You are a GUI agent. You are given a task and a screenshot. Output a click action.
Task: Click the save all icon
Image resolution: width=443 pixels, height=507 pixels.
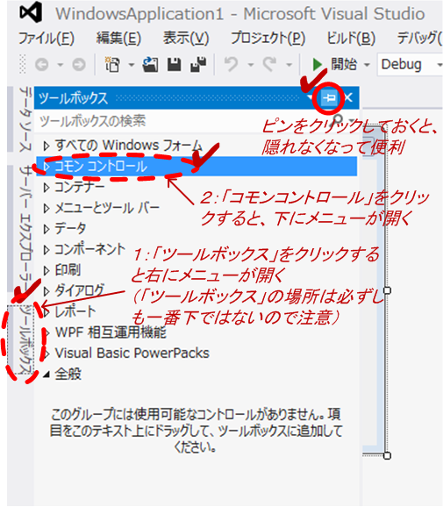[x=198, y=64]
